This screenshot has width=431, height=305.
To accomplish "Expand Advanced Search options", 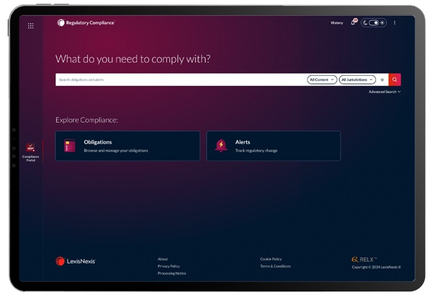I will point(384,92).
